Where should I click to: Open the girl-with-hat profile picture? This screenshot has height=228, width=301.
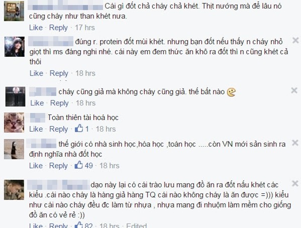click(x=15, y=47)
